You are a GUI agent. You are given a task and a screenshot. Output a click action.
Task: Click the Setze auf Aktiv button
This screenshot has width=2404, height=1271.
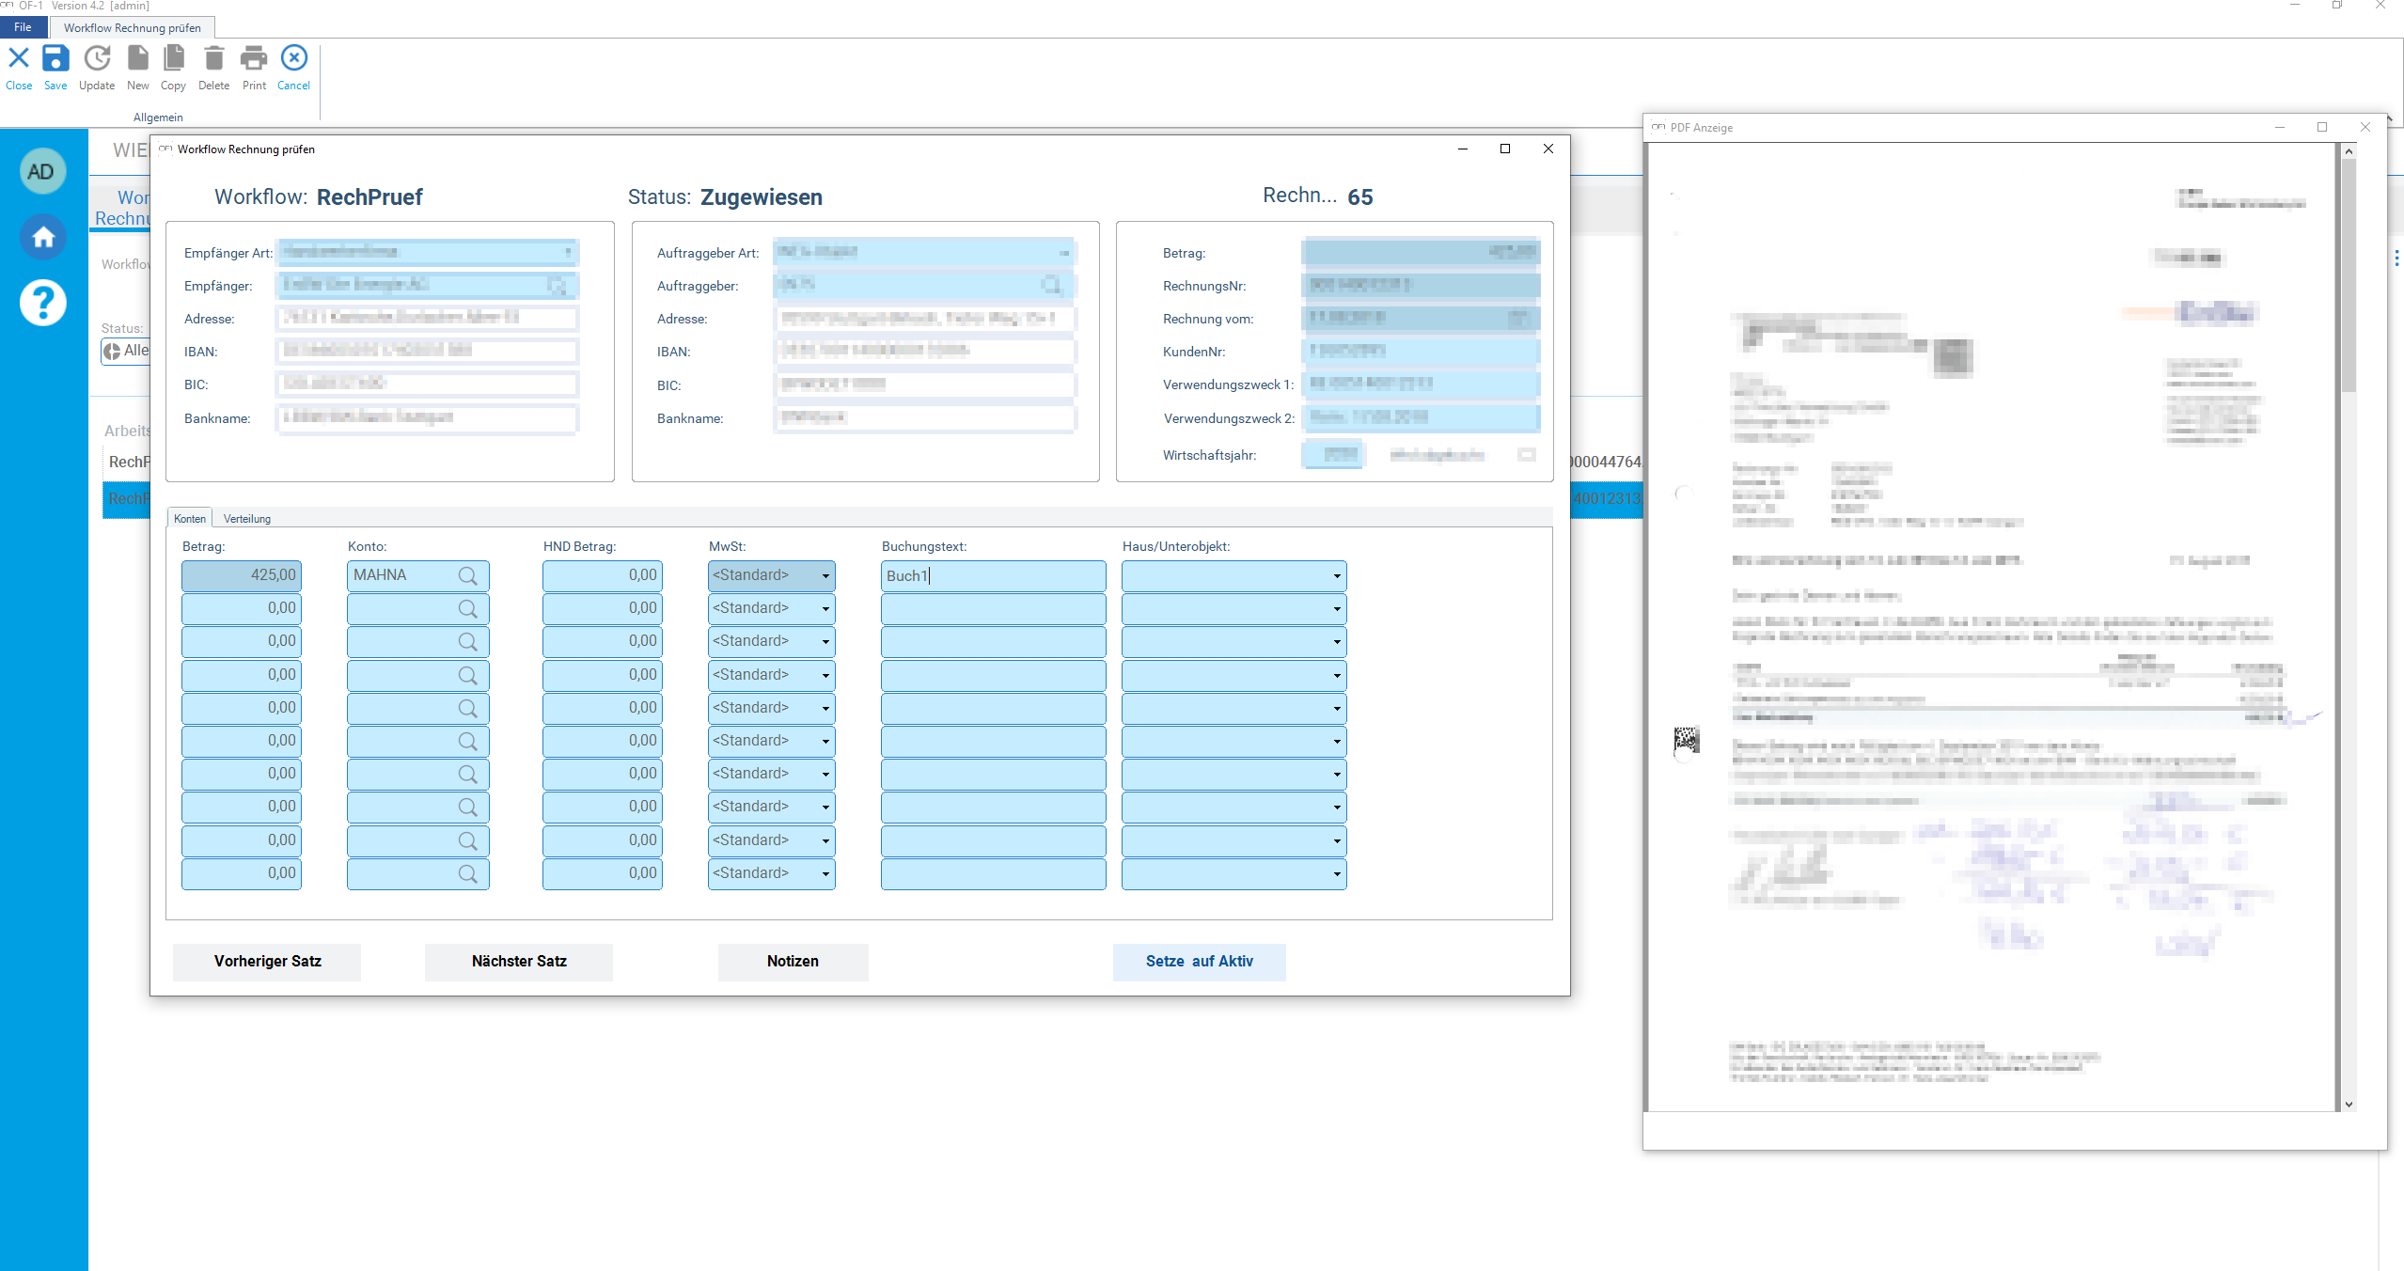point(1199,959)
